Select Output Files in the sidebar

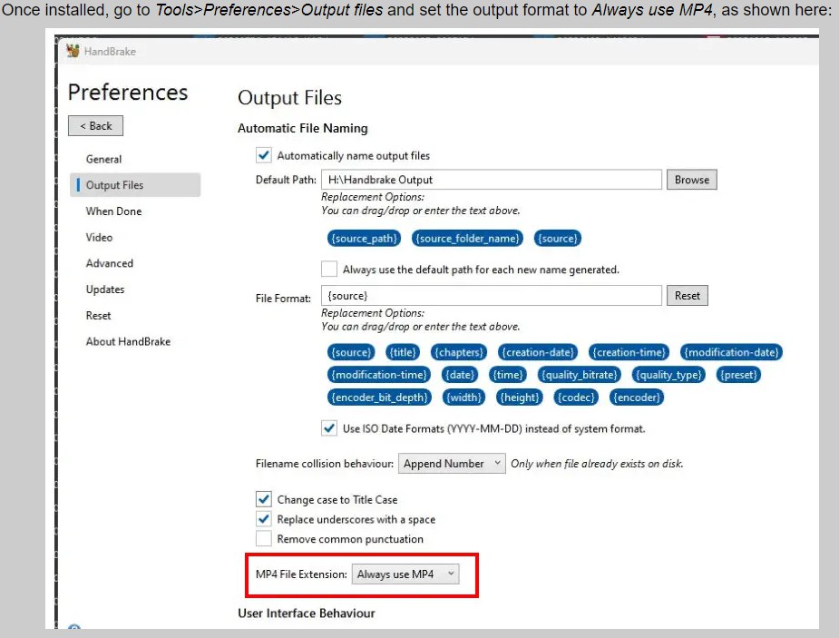click(x=135, y=184)
